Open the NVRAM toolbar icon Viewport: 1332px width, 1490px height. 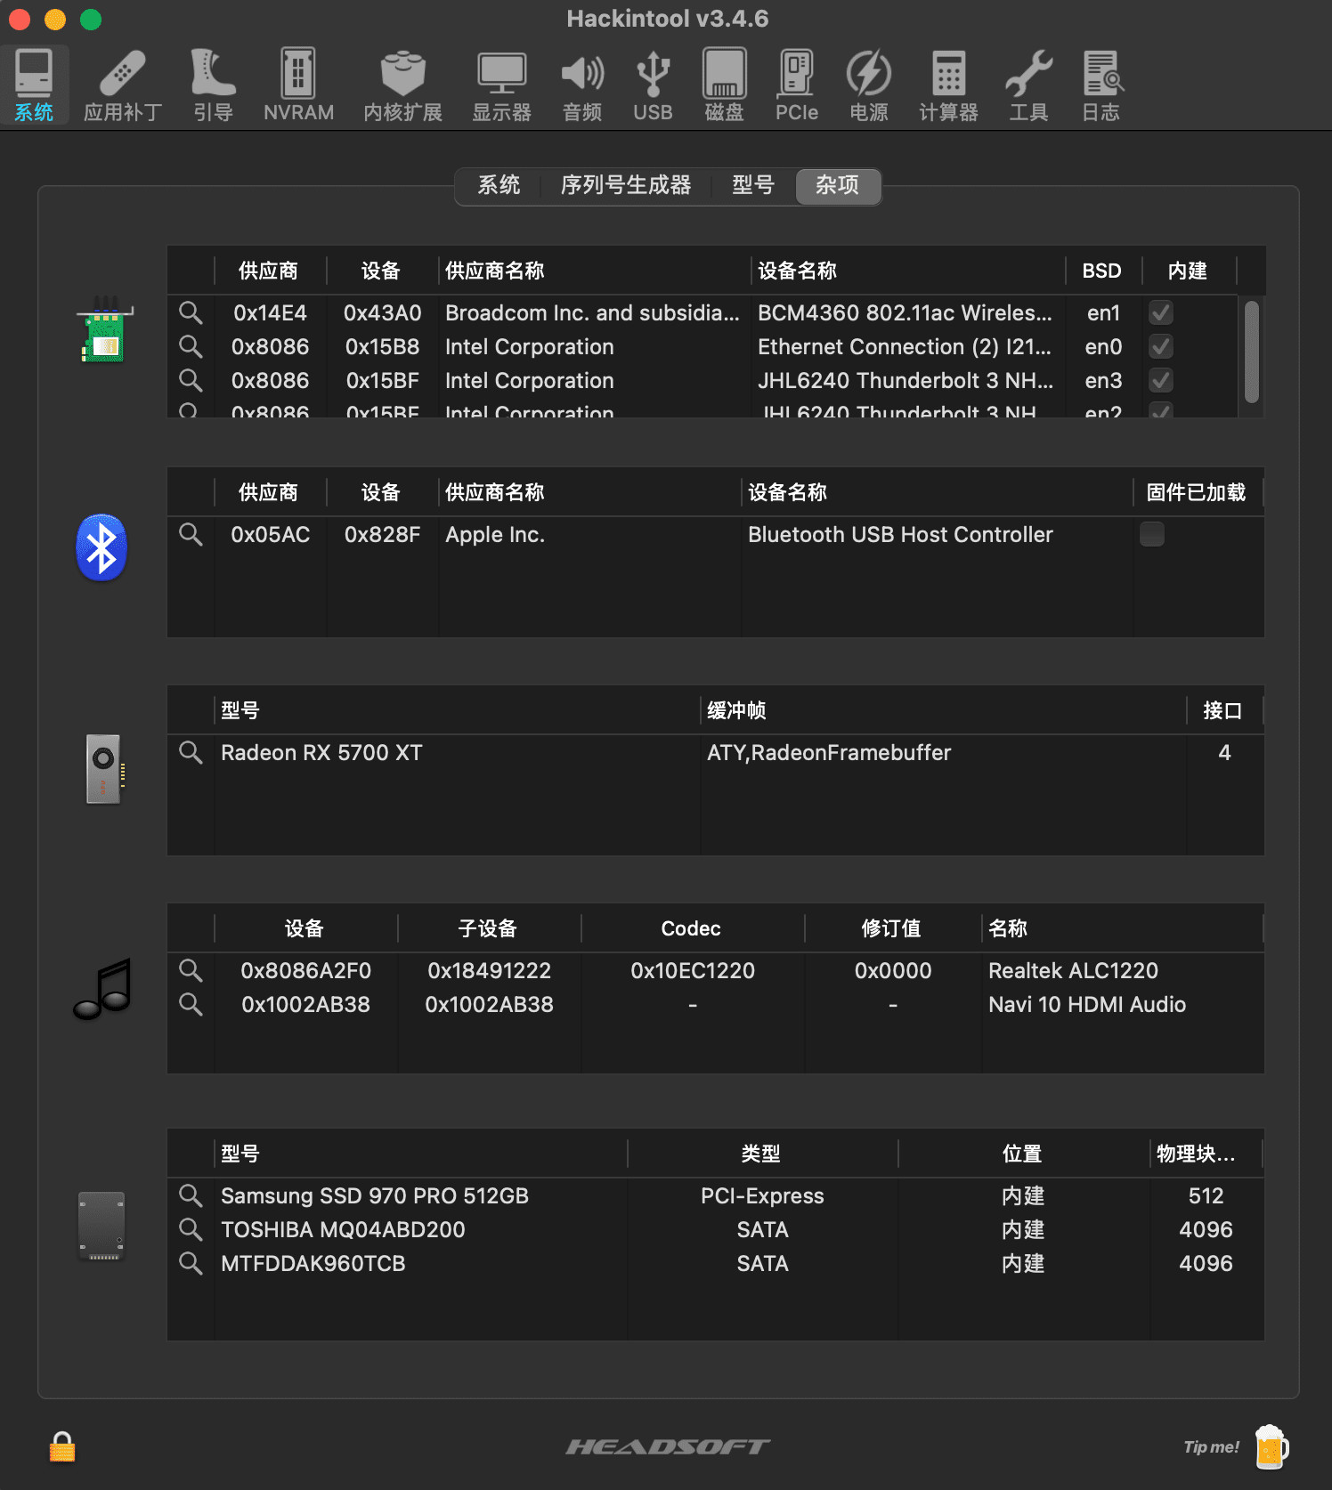tap(298, 85)
